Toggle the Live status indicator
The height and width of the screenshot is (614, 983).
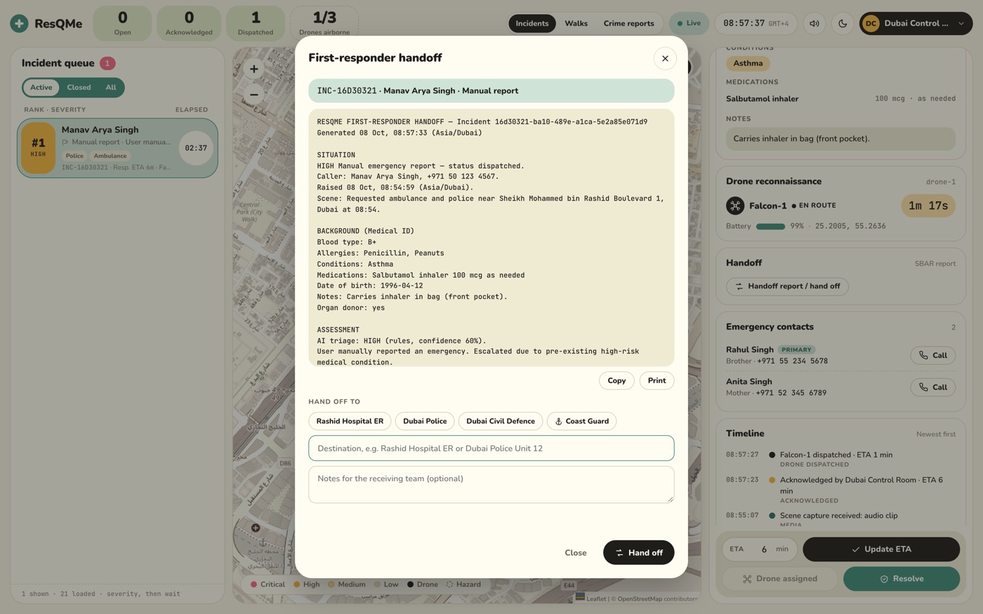(x=689, y=23)
